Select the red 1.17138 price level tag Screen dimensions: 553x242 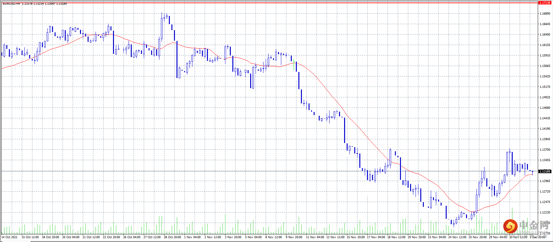545,3
